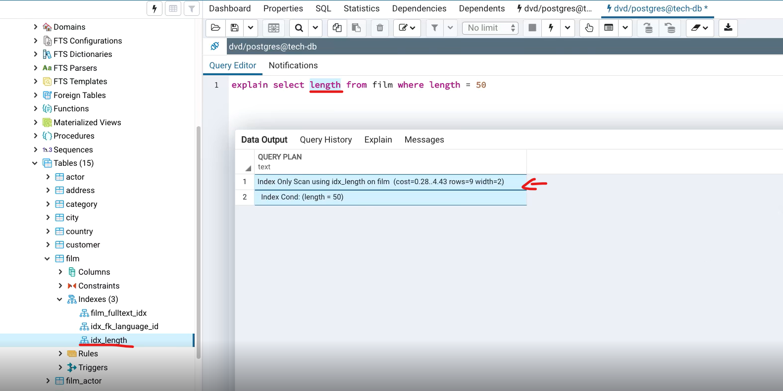Open the Notifications tab
The image size is (783, 391).
coord(293,65)
